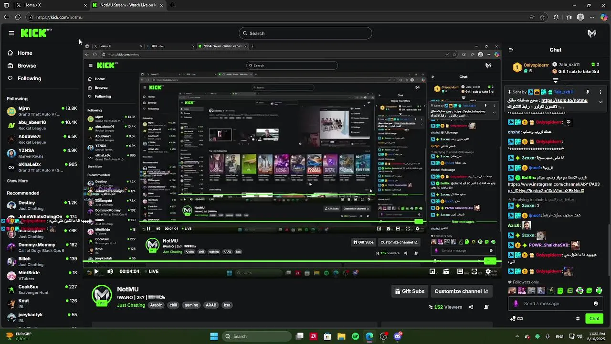Select the Arabic tag
This screenshot has height=344, width=611.
click(156, 305)
